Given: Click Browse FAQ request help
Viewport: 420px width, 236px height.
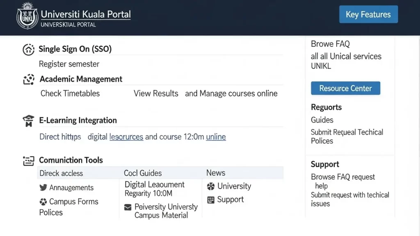Looking at the screenshot, I should click(343, 181).
